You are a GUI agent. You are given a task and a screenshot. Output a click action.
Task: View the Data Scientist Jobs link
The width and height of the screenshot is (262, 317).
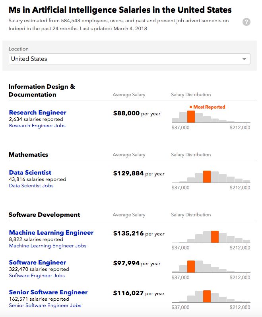coord(31,186)
